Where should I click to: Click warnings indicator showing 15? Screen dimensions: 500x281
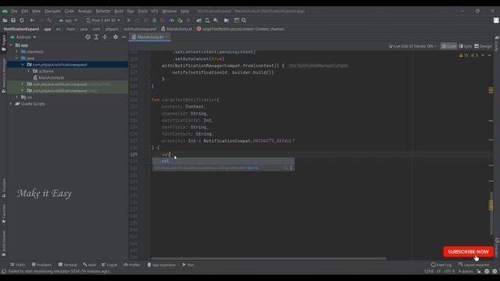coord(463,55)
